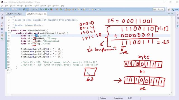
Task: Click the editor vertical scrollbar down arrow
Action: tap(171, 92)
